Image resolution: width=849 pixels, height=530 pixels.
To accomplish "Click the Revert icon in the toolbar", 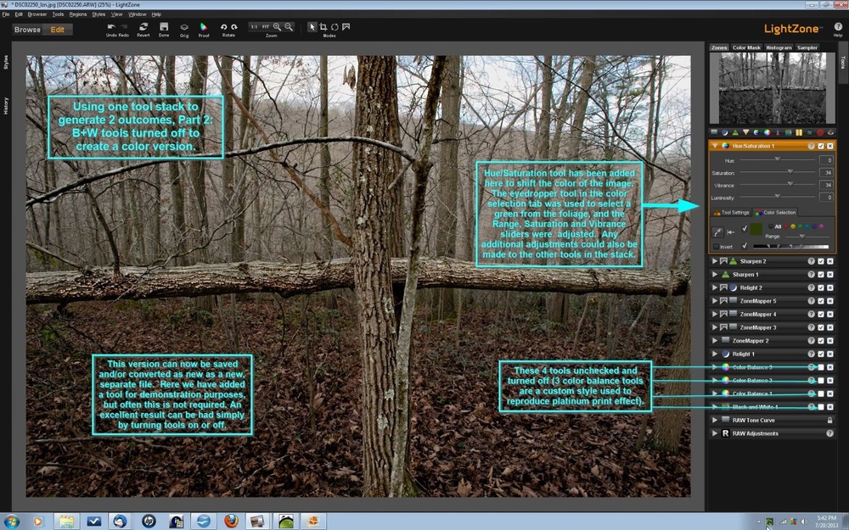I will click(144, 26).
